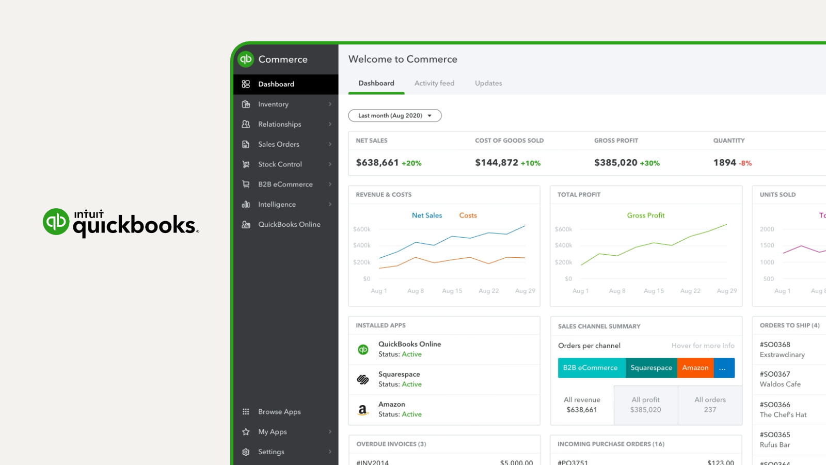Click the Squarespace app logo icon
The height and width of the screenshot is (465, 826).
tap(363, 380)
